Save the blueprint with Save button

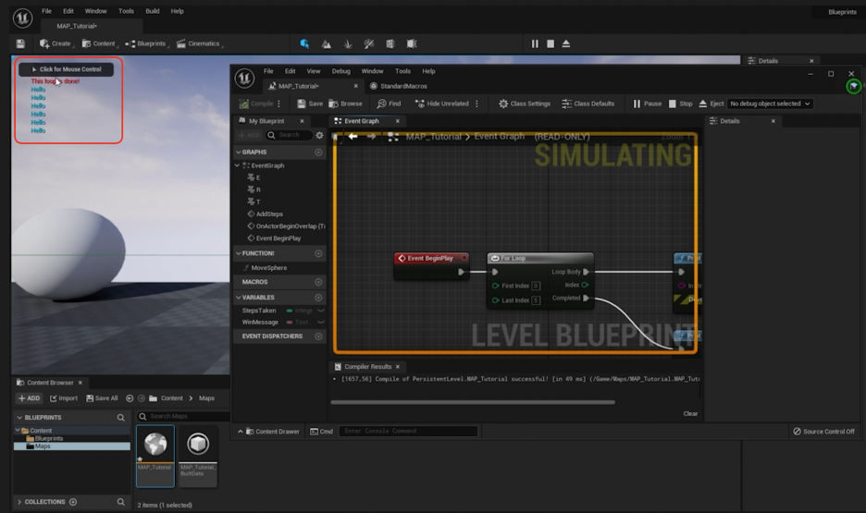tap(310, 104)
